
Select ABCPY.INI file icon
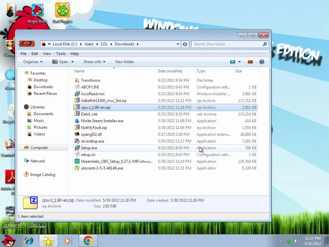click(x=77, y=87)
